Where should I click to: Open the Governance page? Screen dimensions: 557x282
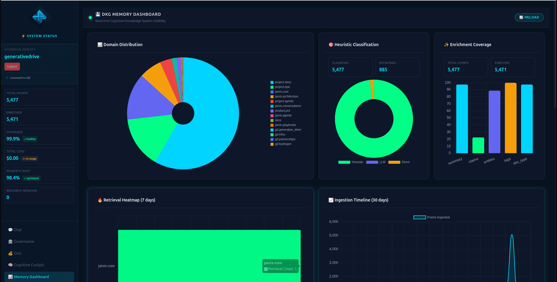pos(24,242)
